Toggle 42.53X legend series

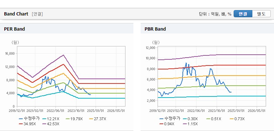[51, 124]
